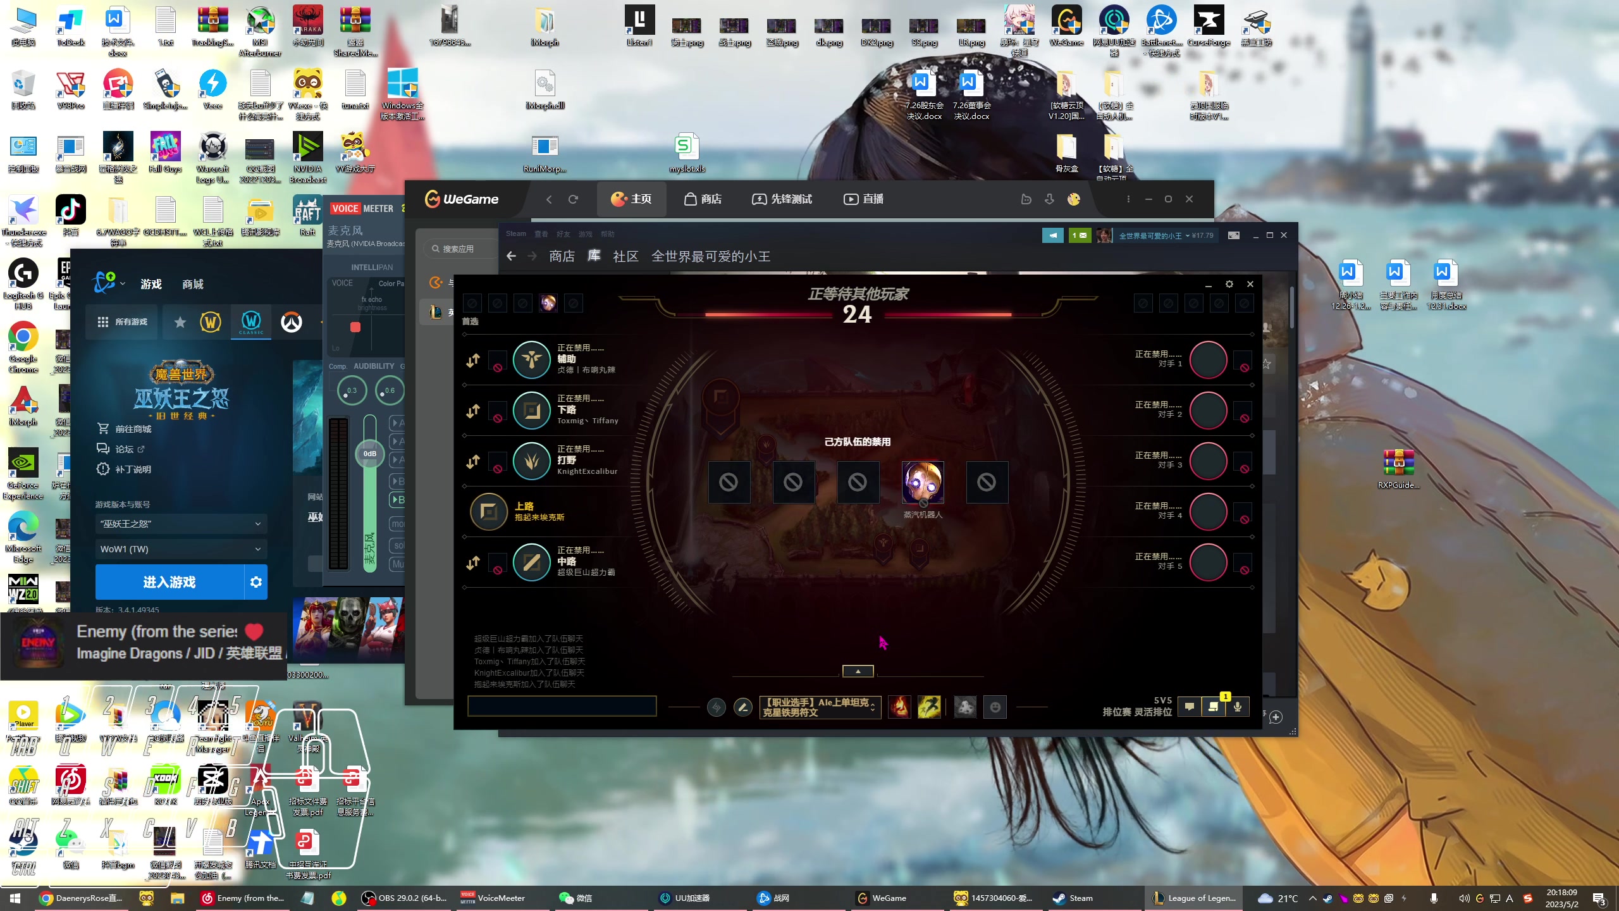Click the Overwatch icon in Battle.net
Image resolution: width=1619 pixels, height=911 pixels.
(292, 322)
